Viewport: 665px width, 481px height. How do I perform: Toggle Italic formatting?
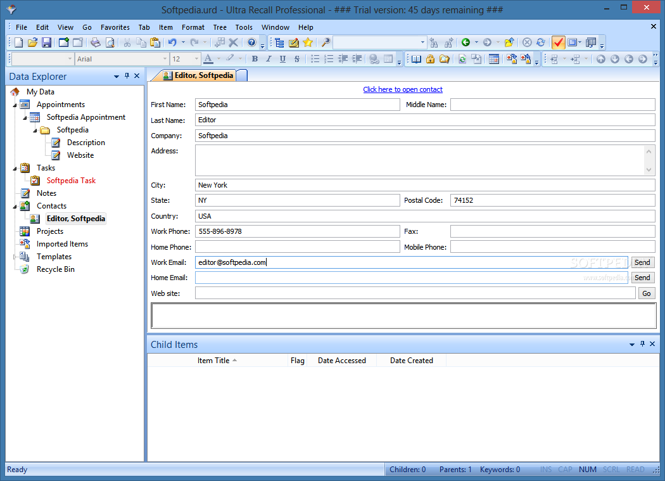[269, 59]
